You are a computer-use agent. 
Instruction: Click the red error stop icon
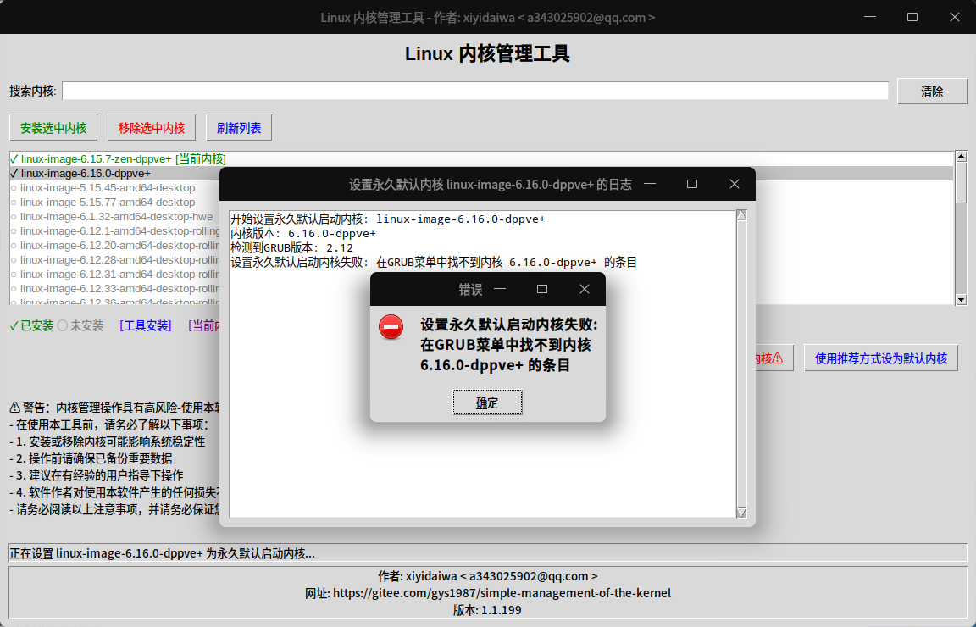pos(391,327)
